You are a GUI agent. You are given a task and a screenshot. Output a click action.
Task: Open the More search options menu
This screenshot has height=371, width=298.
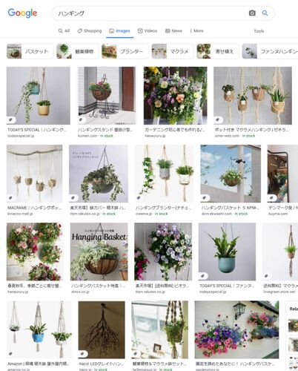coord(196,31)
